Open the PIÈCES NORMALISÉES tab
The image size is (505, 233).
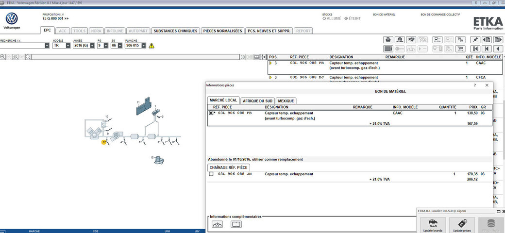(x=222, y=31)
